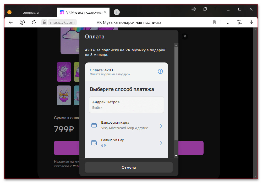Click the dialog scrollbar up arrow
The width and height of the screenshot is (262, 183).
click(x=176, y=45)
